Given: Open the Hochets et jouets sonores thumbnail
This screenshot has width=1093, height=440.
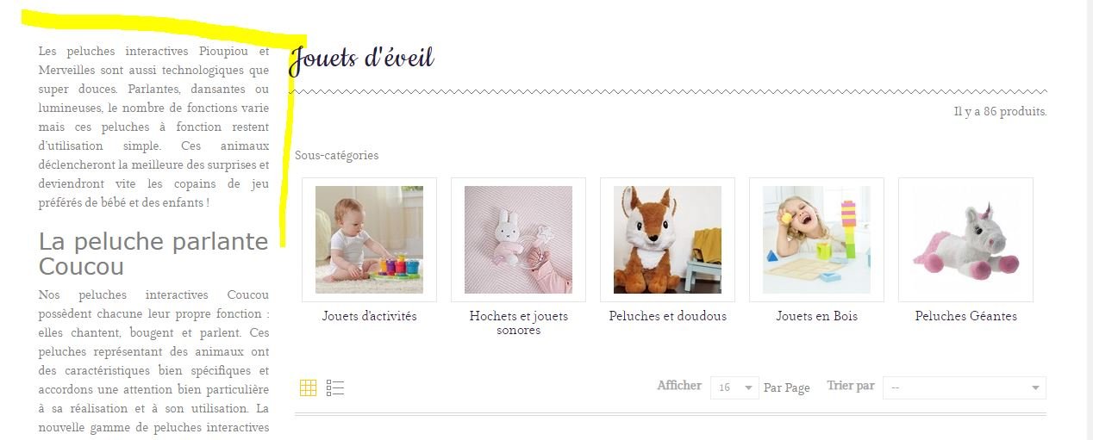Looking at the screenshot, I should coord(518,239).
